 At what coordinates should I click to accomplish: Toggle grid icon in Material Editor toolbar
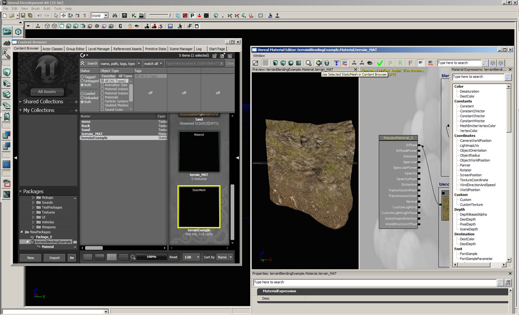pos(265,63)
